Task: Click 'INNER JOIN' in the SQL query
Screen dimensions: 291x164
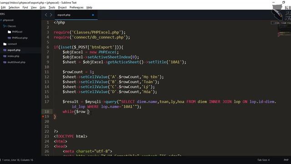Action: click(x=220, y=102)
